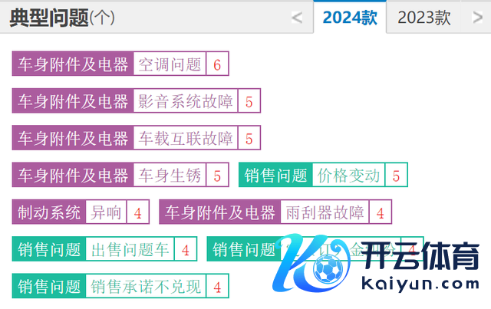Open the 车身生锈 issue tag
The width and height of the screenshot is (491, 309).
[170, 176]
